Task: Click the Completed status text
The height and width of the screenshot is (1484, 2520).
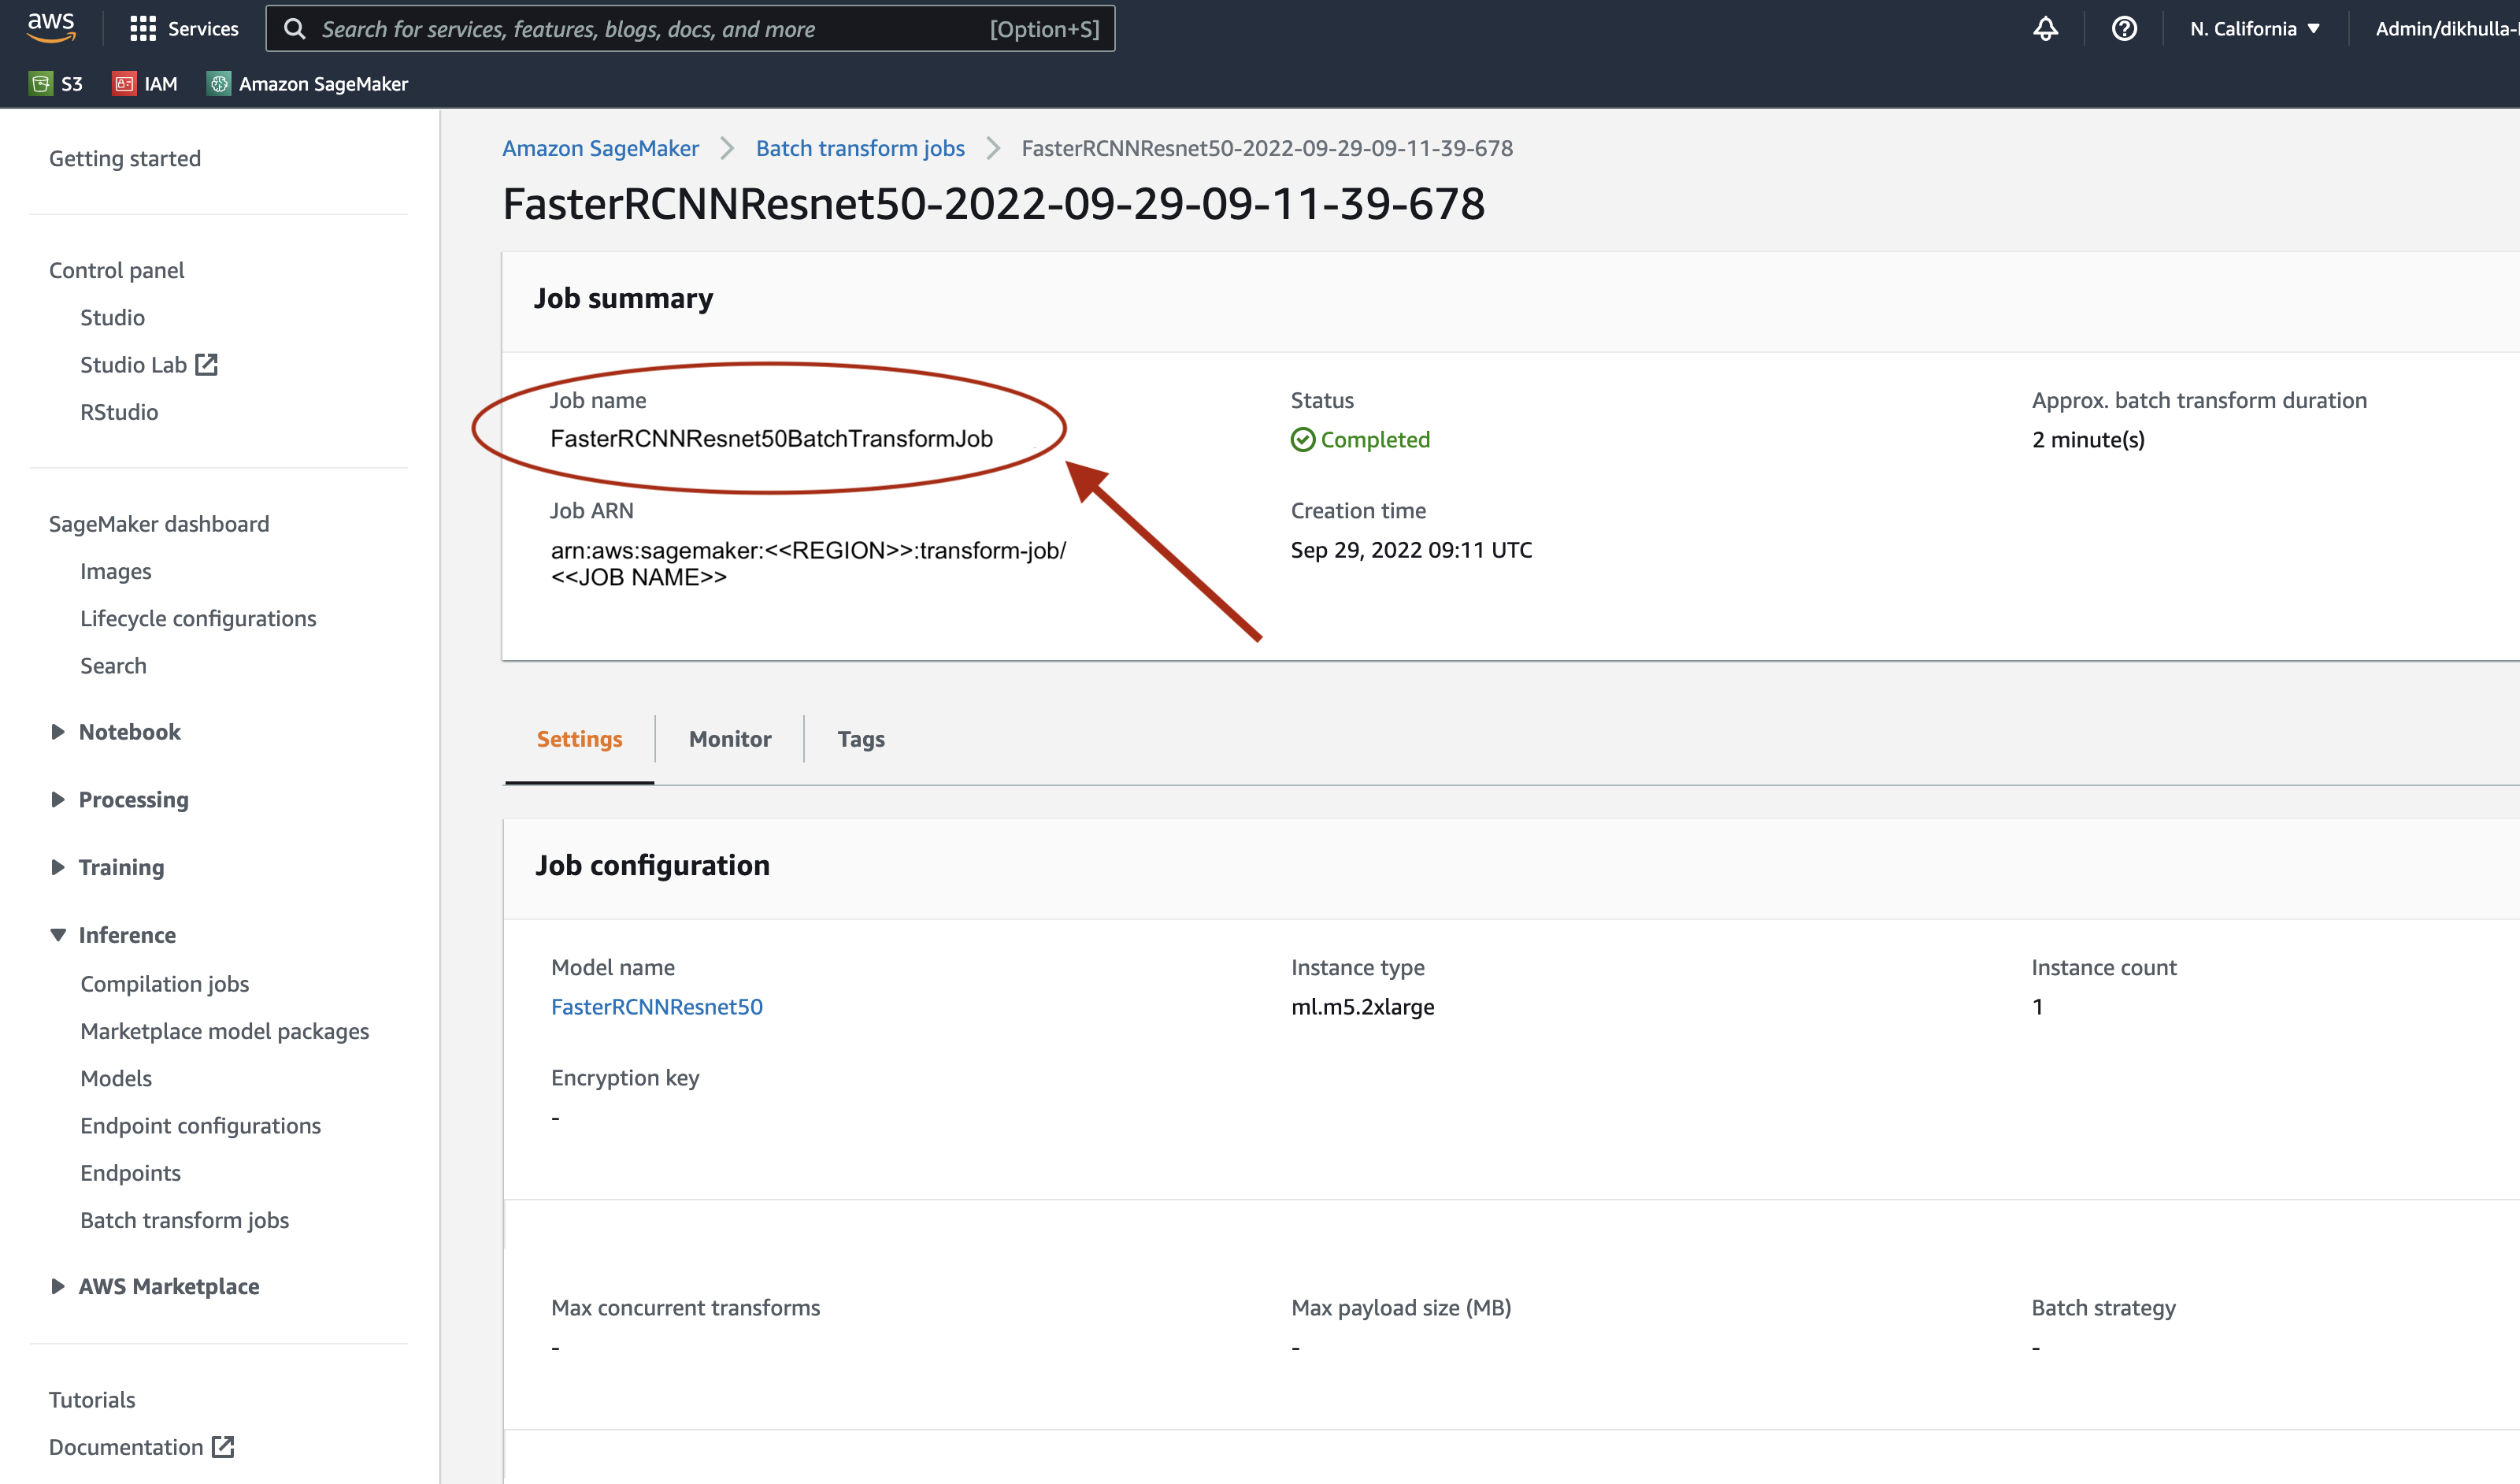Action: [x=1375, y=440]
